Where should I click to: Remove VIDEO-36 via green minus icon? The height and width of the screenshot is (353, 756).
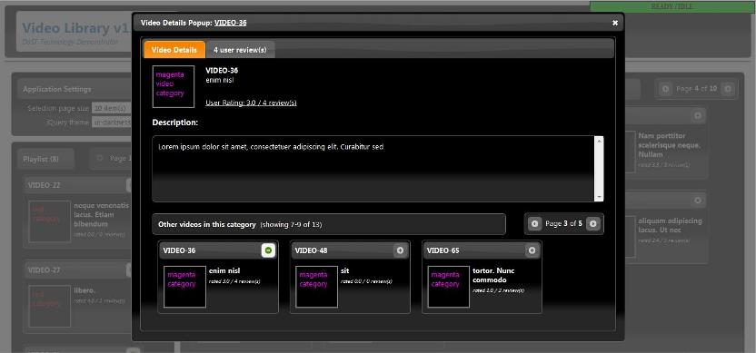pyautogui.click(x=269, y=250)
